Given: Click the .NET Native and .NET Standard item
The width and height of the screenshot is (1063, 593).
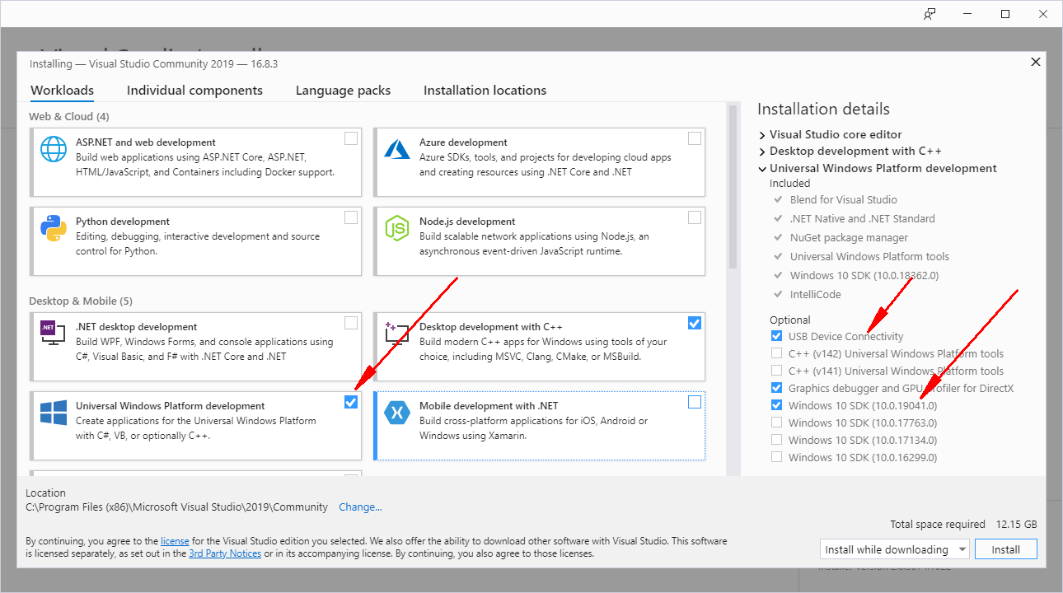Looking at the screenshot, I should click(x=863, y=218).
